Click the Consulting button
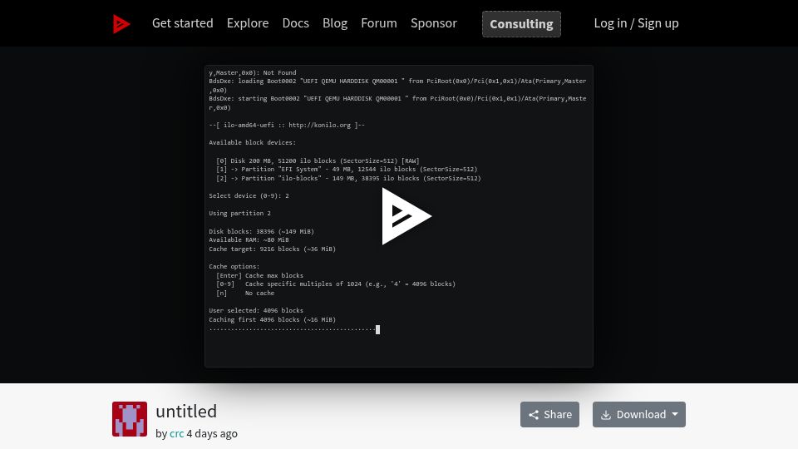Viewport: 798px width, 449px height. (x=521, y=24)
